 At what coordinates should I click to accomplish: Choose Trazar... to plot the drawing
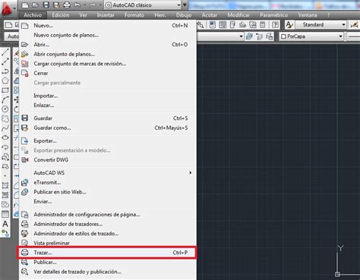tap(108, 253)
